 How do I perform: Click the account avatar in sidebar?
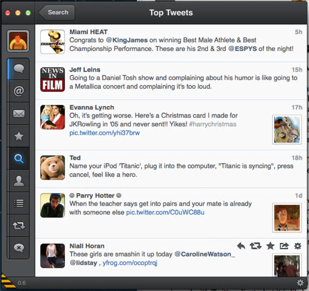18,41
